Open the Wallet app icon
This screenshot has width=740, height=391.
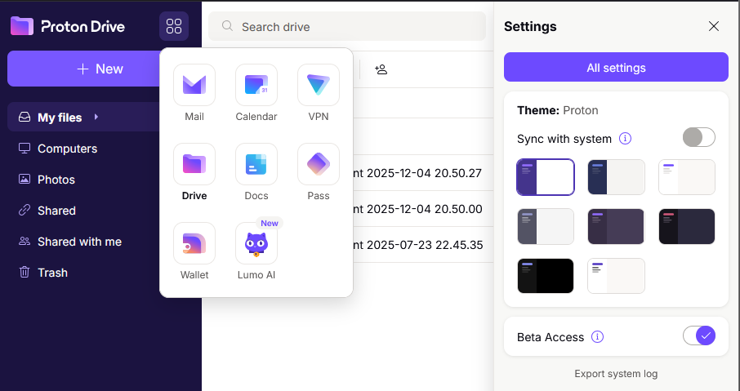194,243
